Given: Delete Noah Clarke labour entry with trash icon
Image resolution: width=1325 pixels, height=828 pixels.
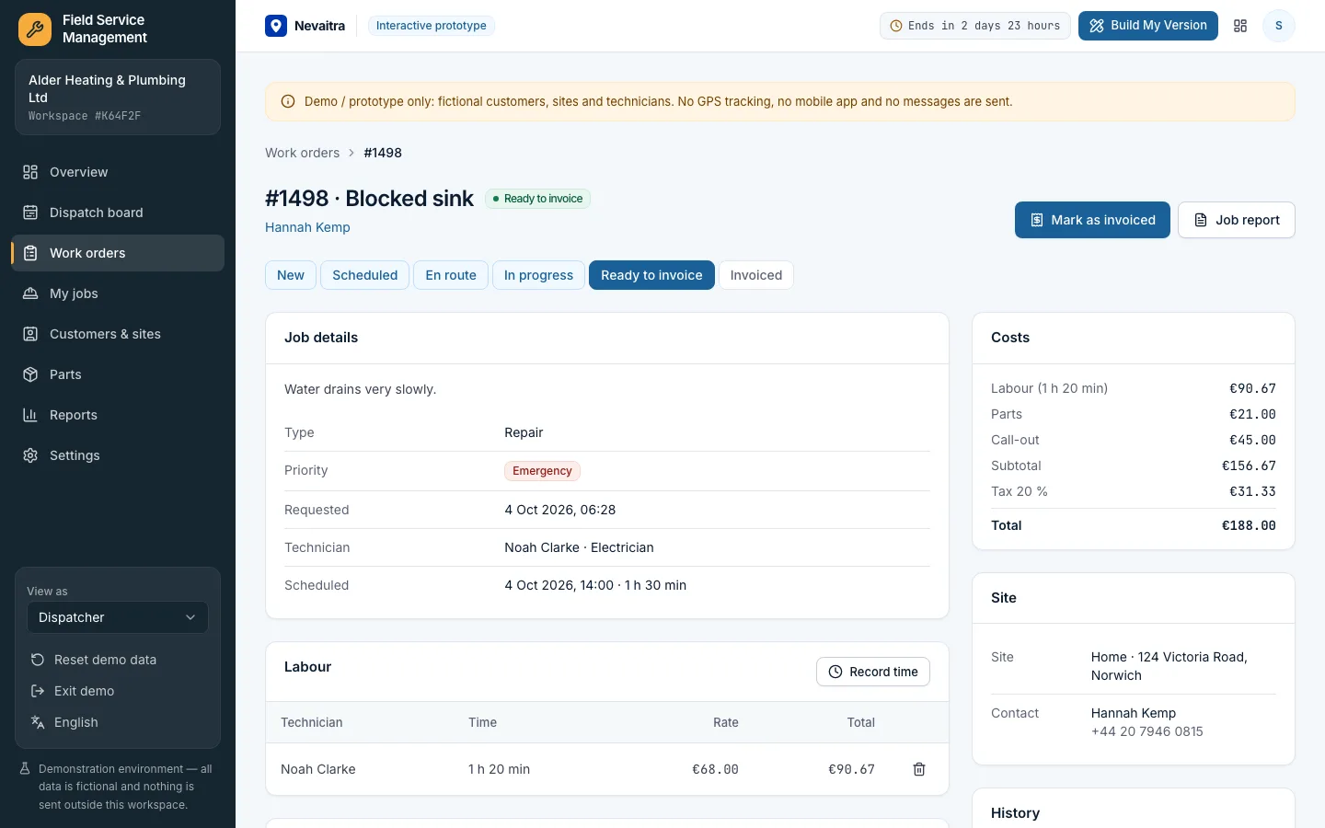Looking at the screenshot, I should tap(919, 769).
